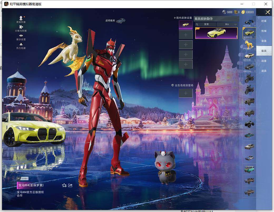
Task: Minimize the 和平精英模拟器 window
Action: click(x=242, y=4)
